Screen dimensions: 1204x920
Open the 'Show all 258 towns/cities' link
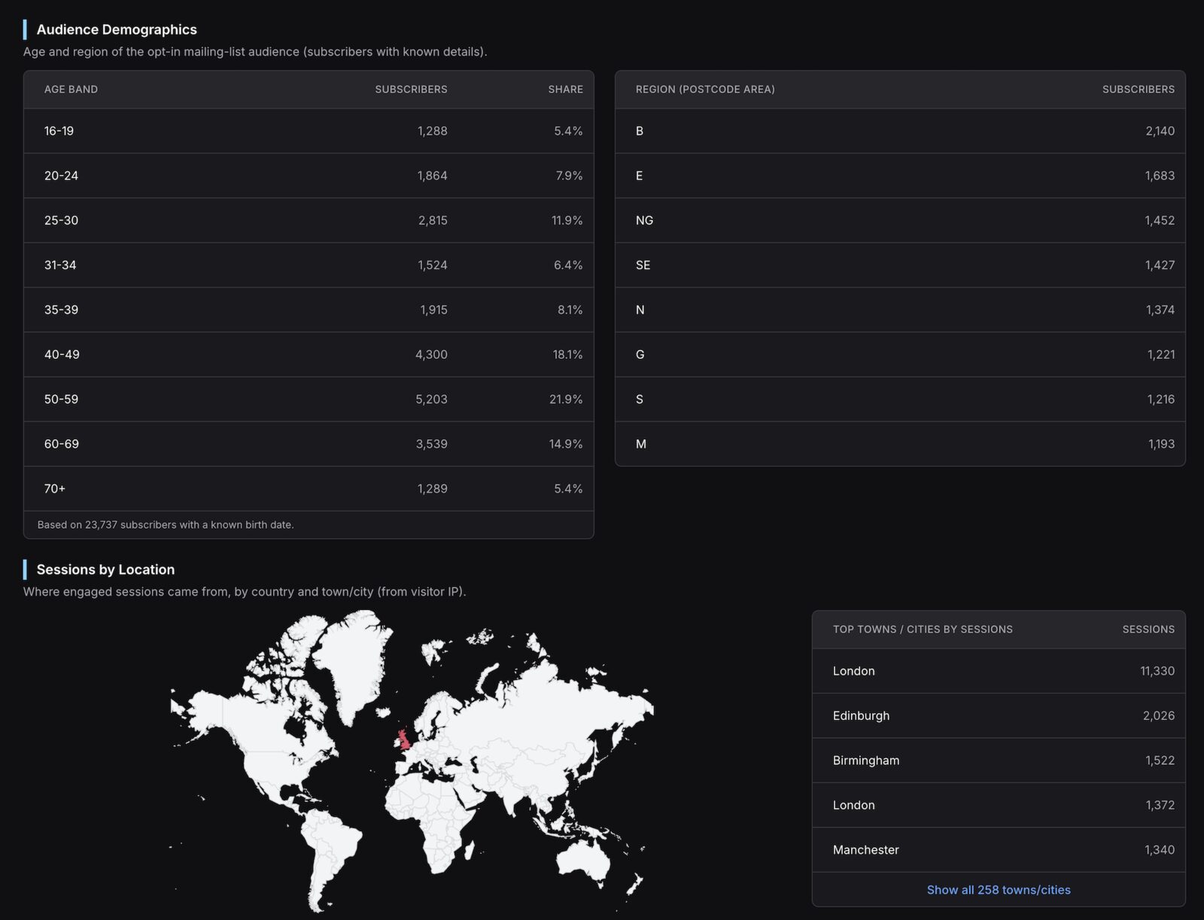coord(998,890)
